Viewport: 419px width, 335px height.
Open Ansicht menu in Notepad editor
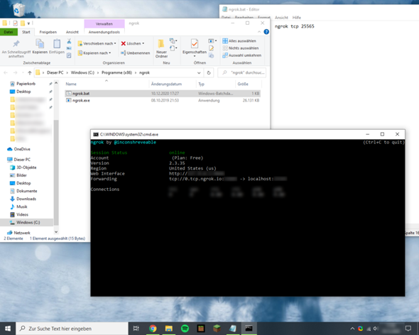point(281,18)
